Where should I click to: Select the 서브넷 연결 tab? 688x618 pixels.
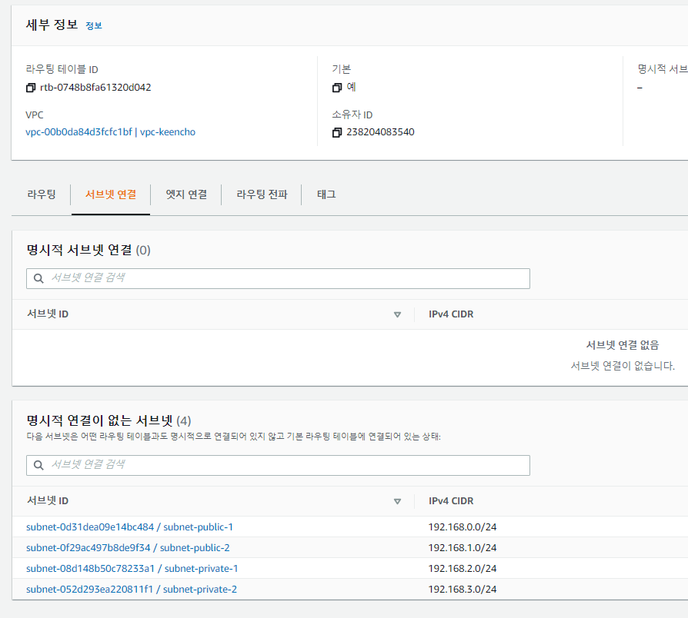click(x=111, y=194)
